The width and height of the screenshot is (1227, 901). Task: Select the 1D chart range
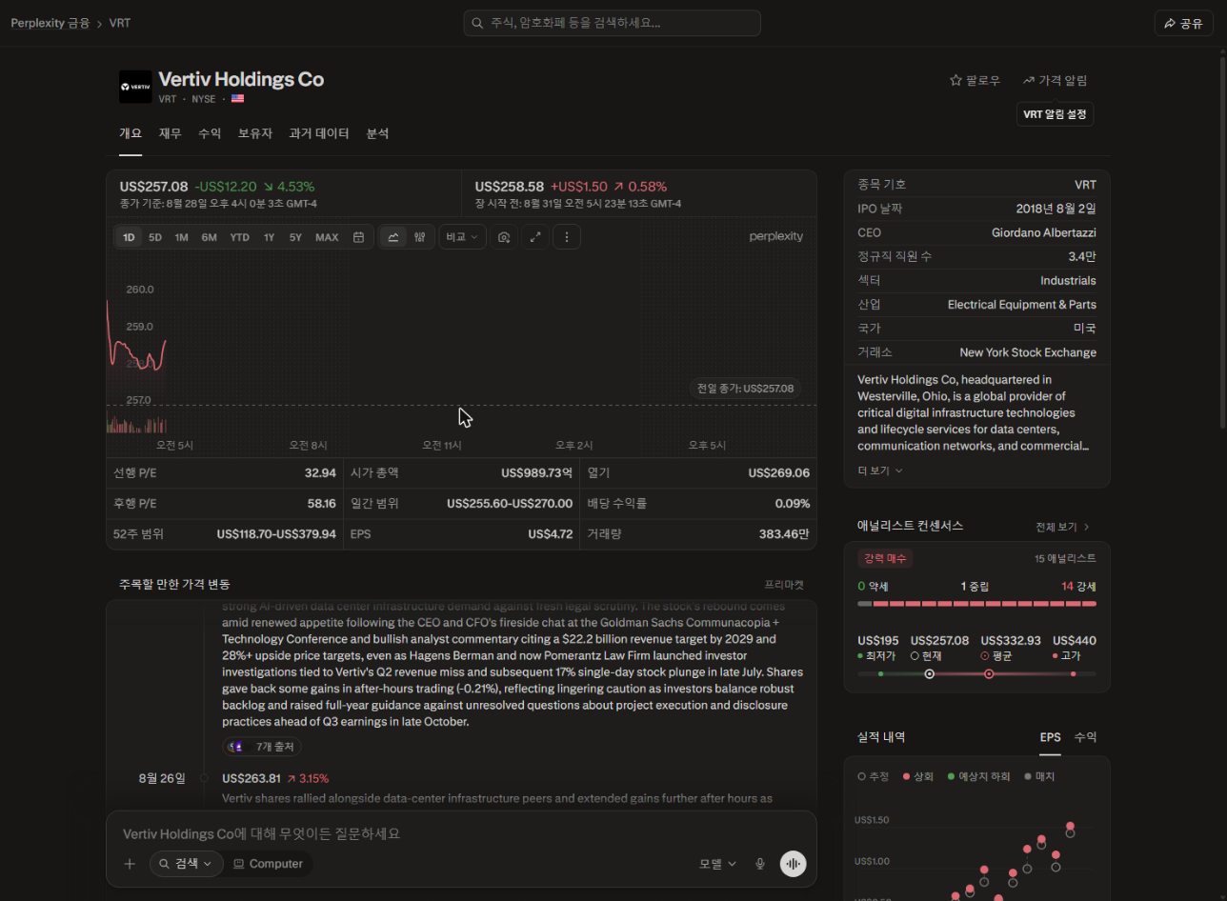tap(129, 237)
